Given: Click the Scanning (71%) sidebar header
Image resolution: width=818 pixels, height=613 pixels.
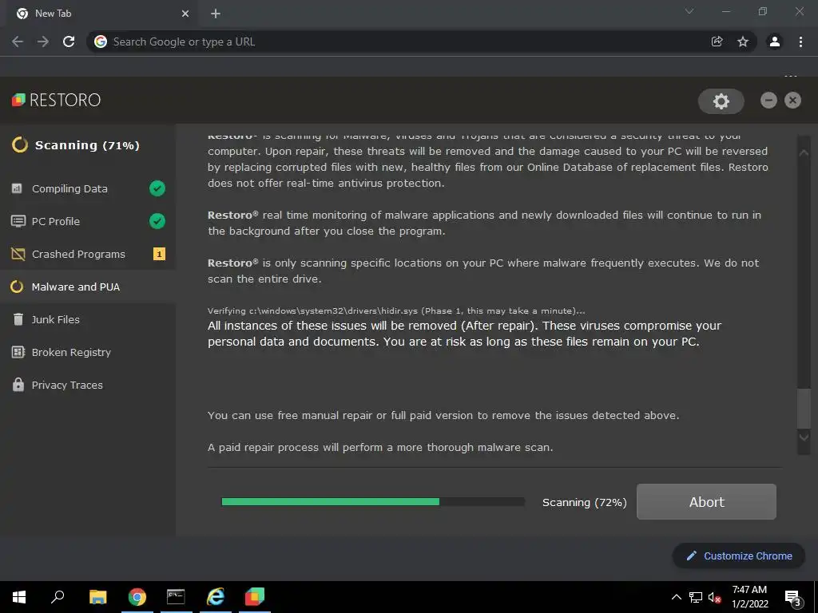Looking at the screenshot, I should [x=87, y=145].
